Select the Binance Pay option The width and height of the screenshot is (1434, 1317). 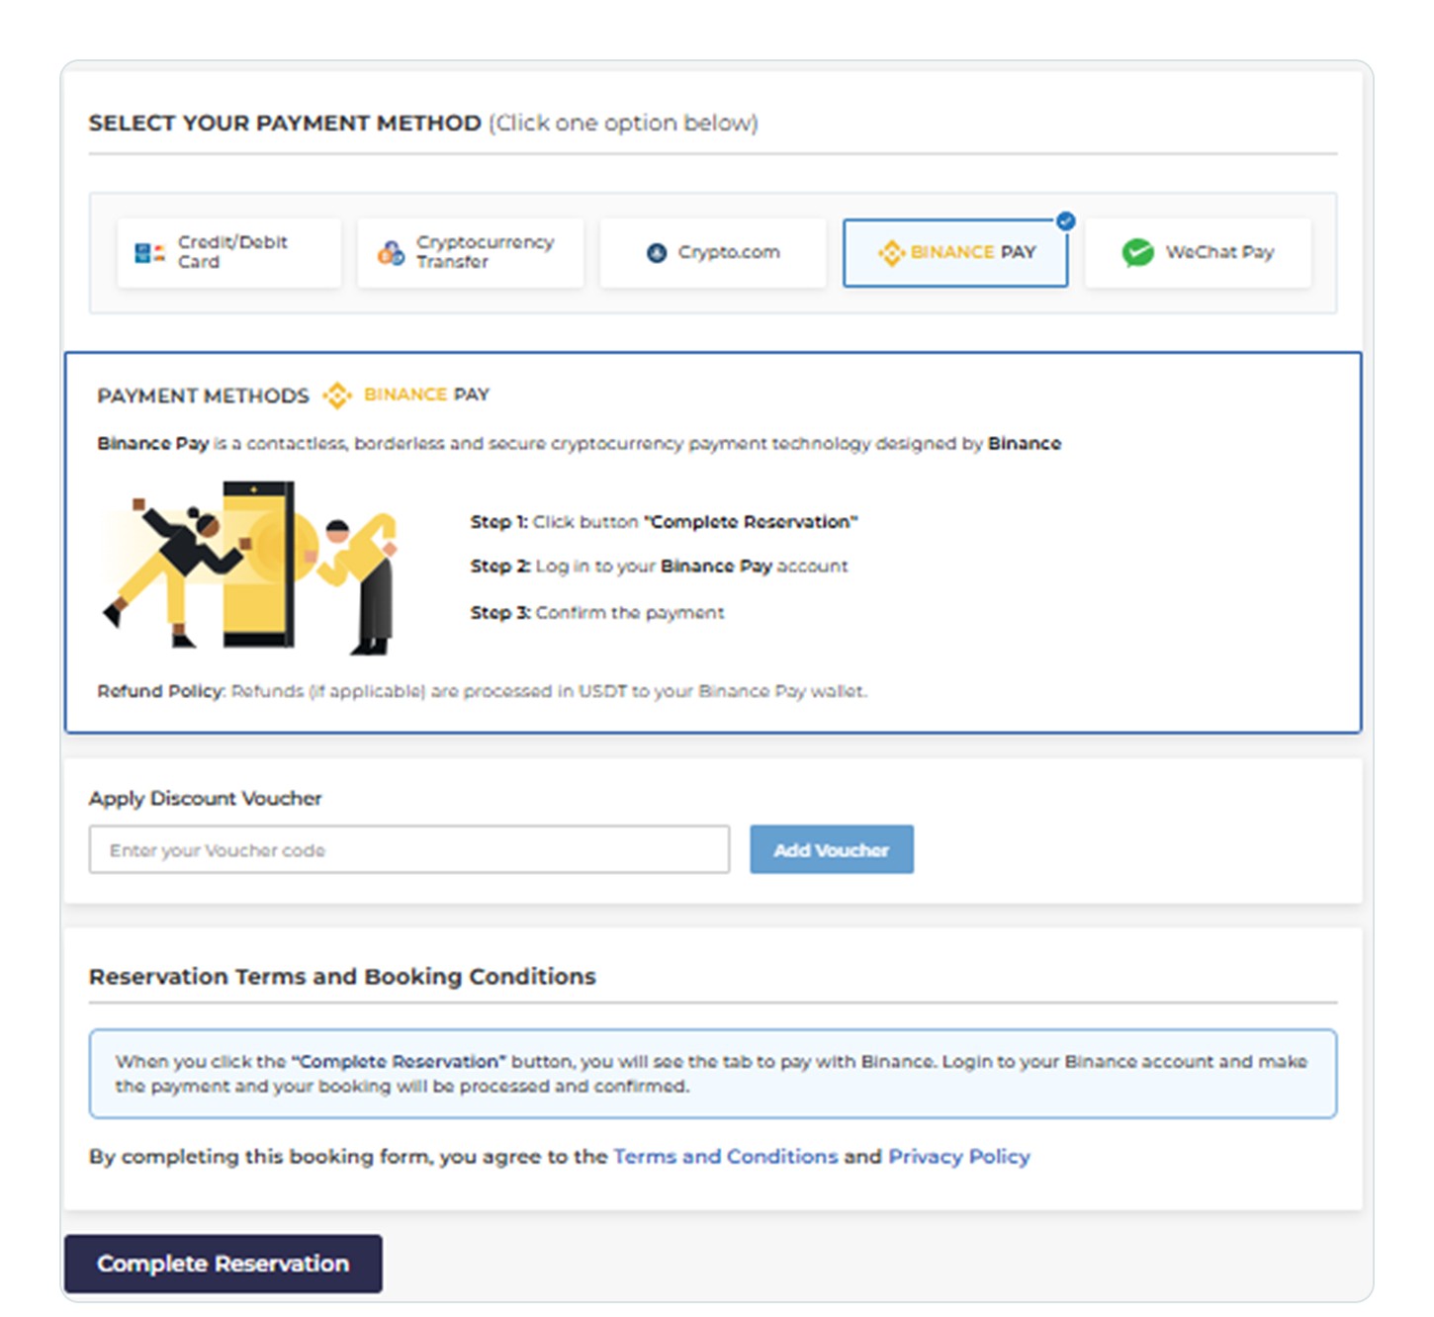[x=955, y=253]
